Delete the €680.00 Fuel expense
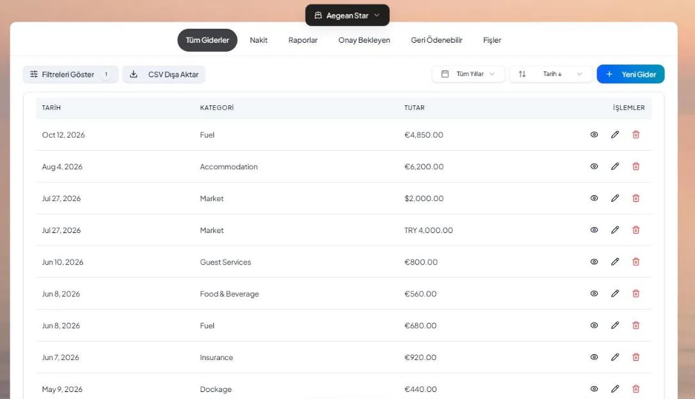Screen dimensions: 695x399 (x=636, y=326)
